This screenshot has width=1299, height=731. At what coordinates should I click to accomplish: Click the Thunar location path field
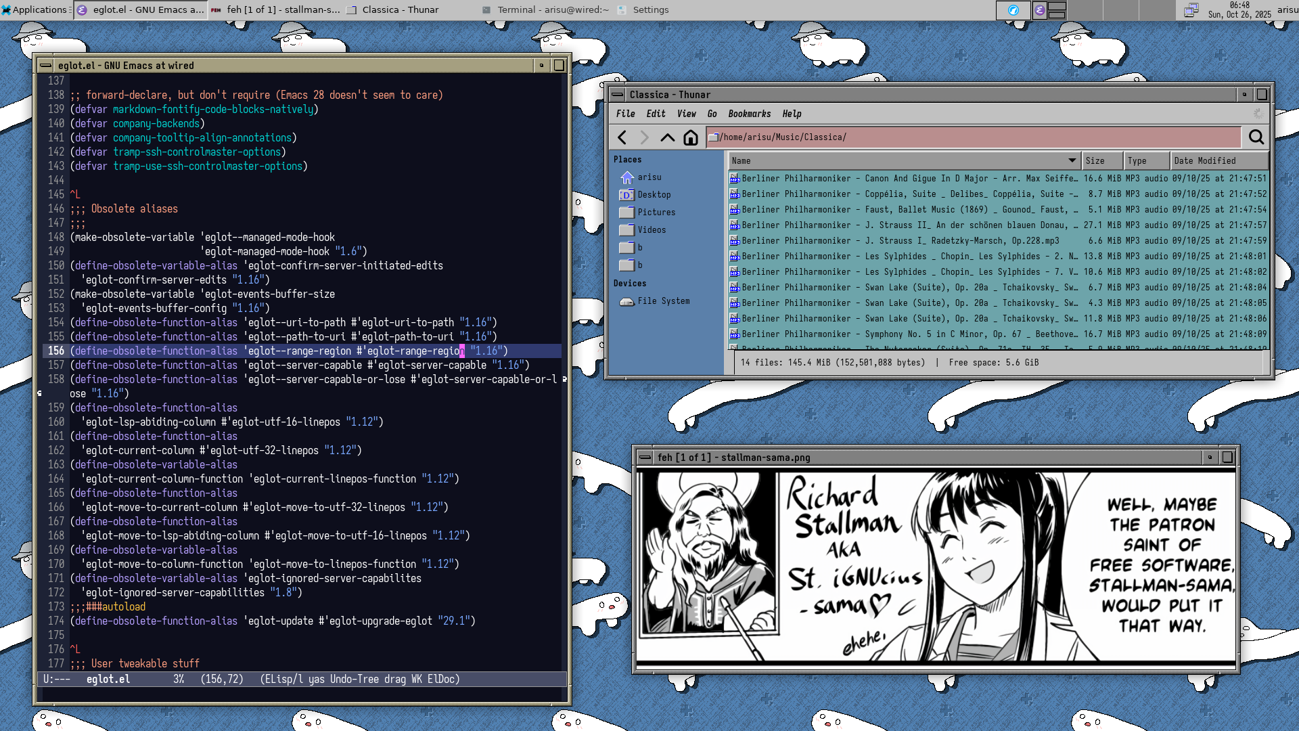(x=974, y=137)
